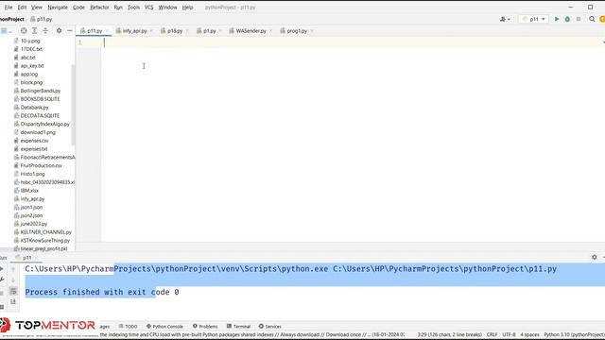Open the Window menu
The image size is (605, 340).
tap(167, 8)
